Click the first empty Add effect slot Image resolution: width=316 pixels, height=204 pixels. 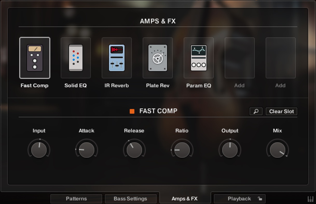coord(239,58)
